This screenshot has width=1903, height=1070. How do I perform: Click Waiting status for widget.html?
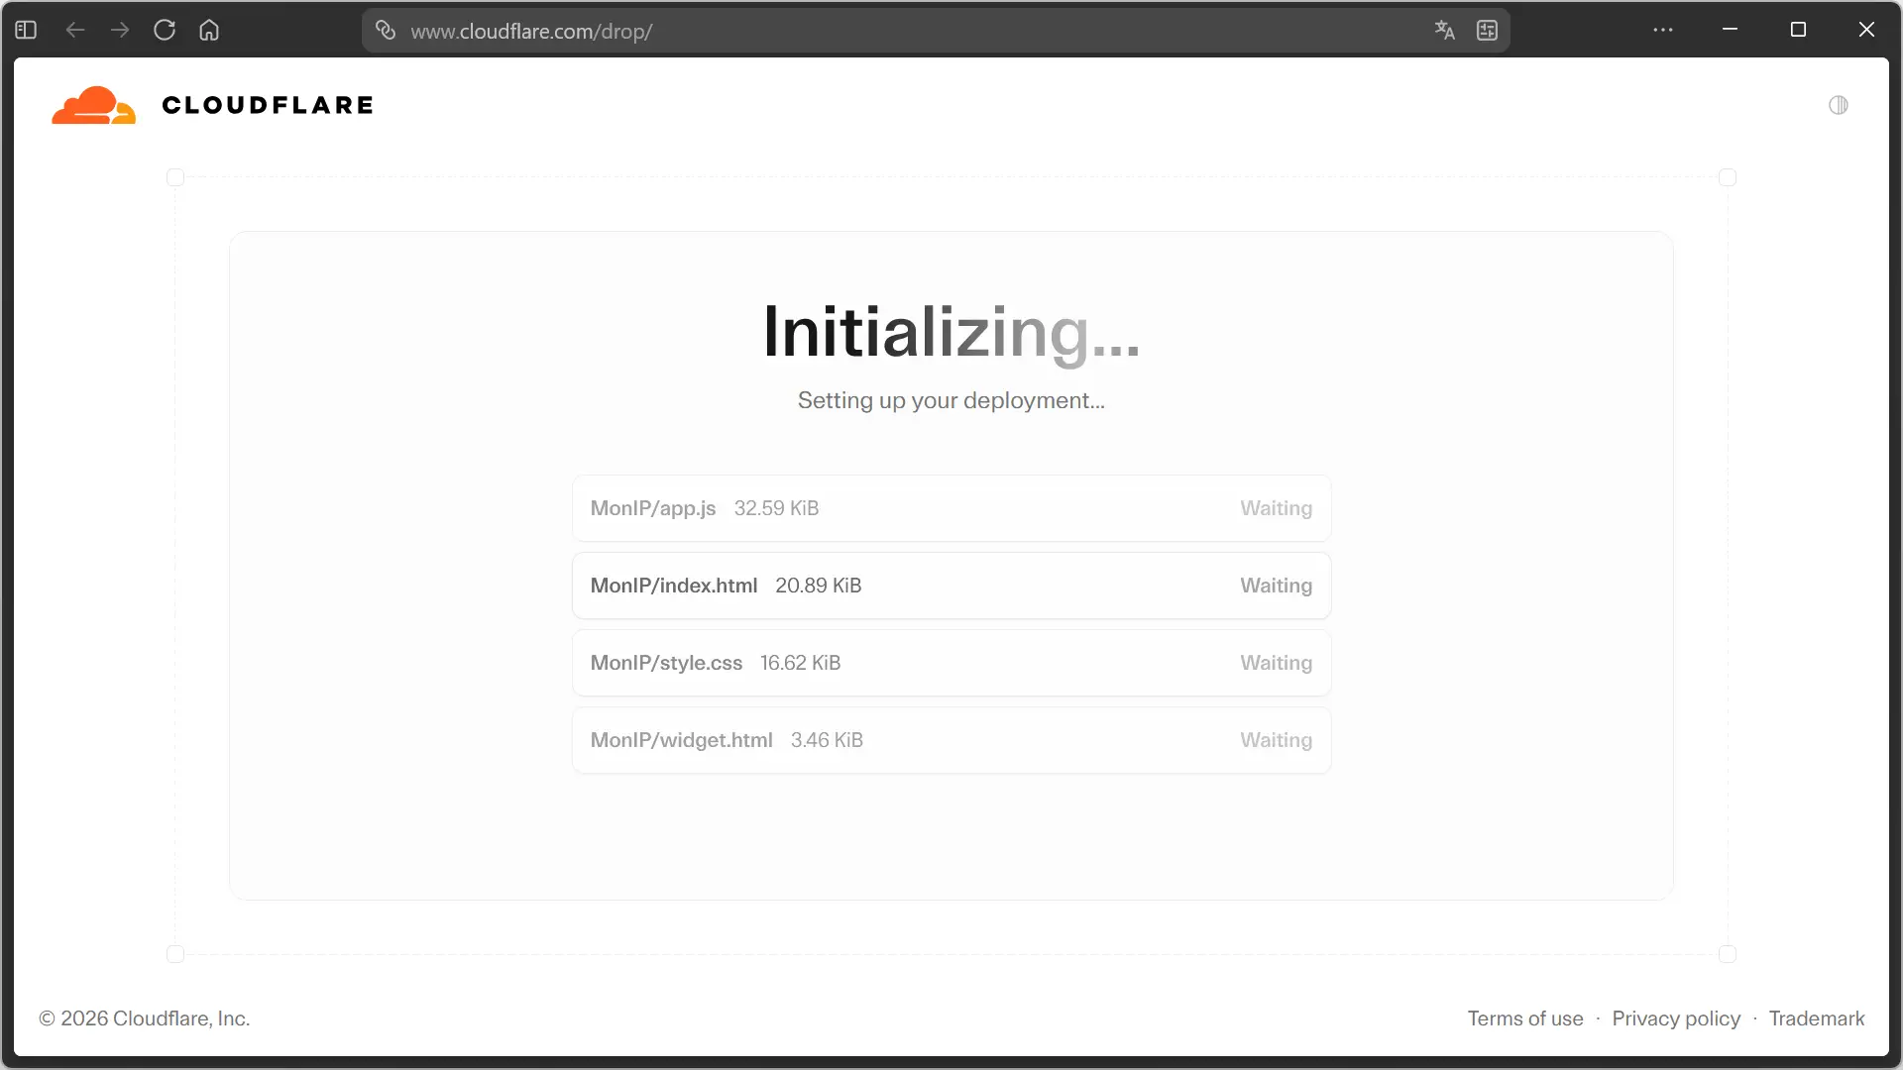click(1276, 740)
